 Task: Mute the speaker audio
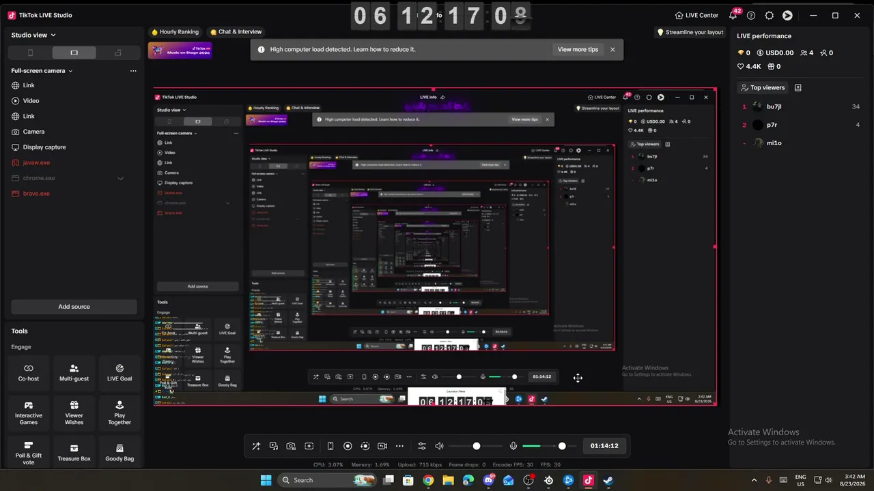click(x=439, y=446)
